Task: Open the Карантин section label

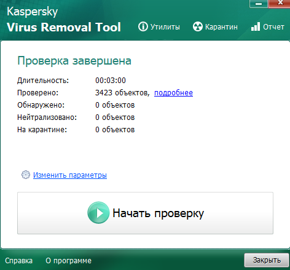Action: [221, 27]
